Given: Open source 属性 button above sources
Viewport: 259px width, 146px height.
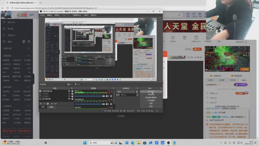Looking at the screenshot, I should coord(70,84).
